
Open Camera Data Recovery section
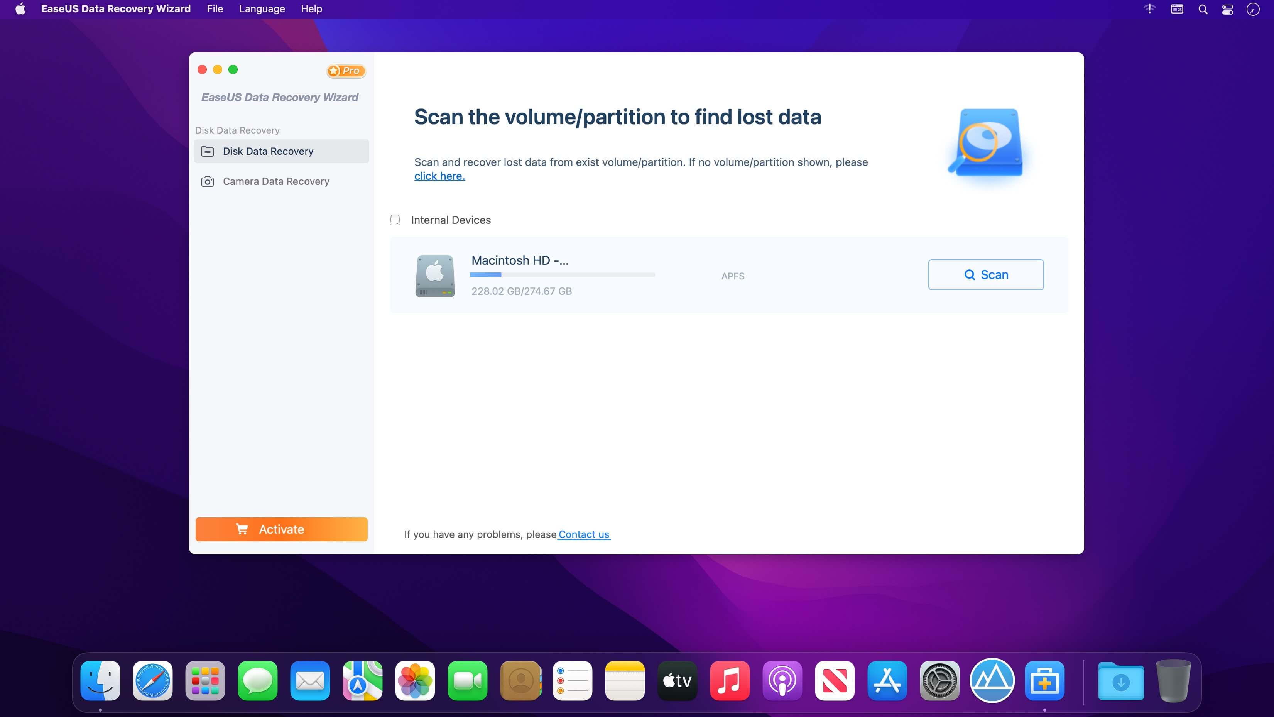click(x=275, y=182)
